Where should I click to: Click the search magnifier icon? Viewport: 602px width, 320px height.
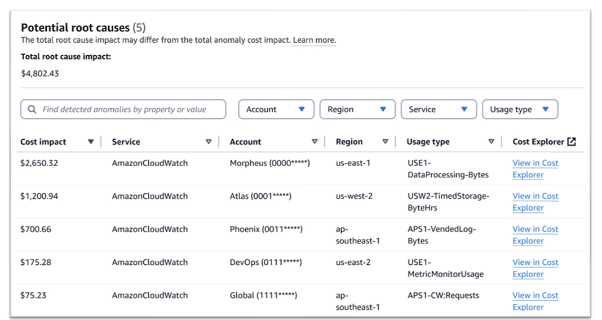point(32,109)
